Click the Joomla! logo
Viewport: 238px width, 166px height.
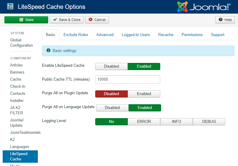(x=204, y=7)
